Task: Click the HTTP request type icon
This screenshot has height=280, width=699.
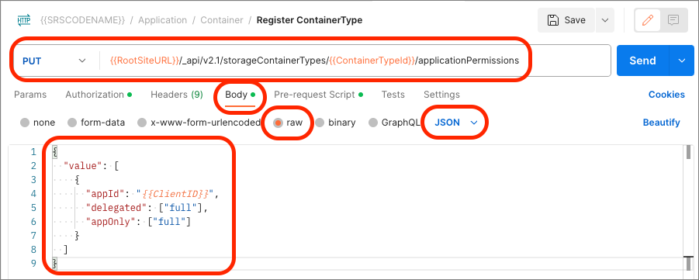Action: point(23,20)
